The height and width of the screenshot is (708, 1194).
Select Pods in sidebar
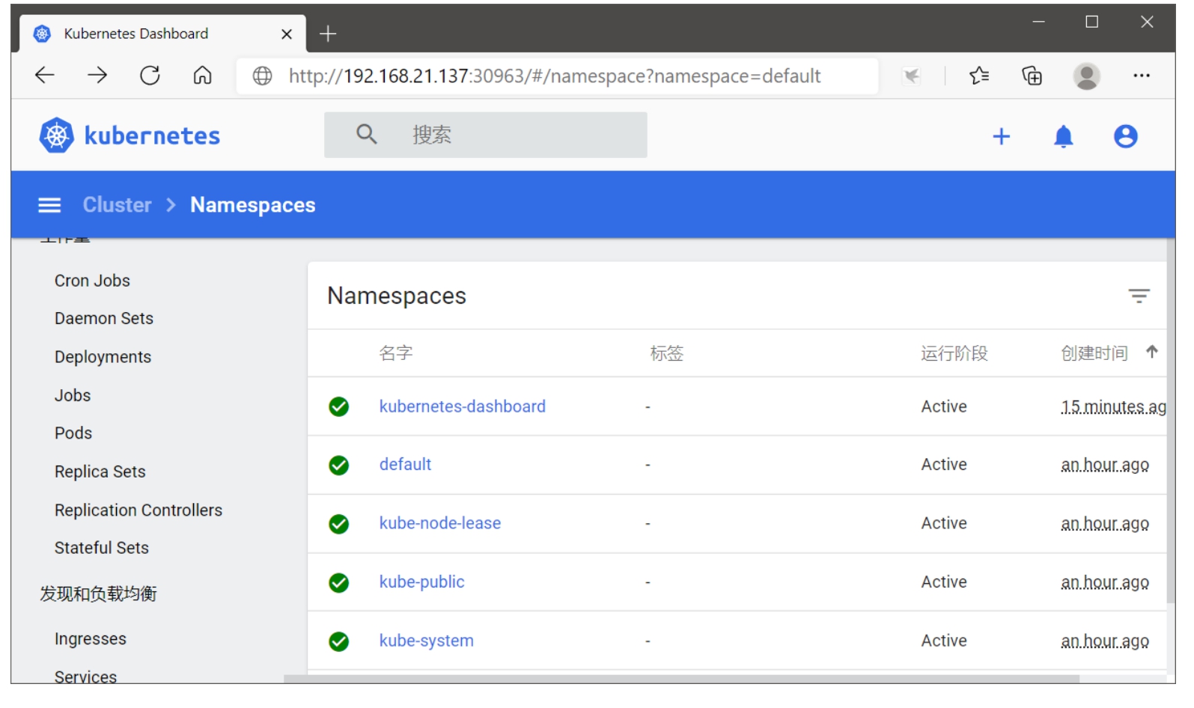(73, 433)
